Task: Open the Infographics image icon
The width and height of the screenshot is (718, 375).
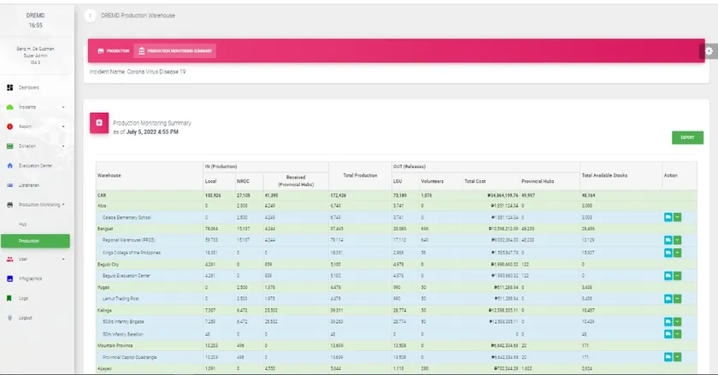Action: [x=9, y=278]
